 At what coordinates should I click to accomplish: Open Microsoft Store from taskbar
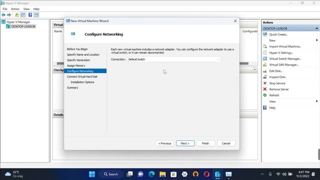(x=173, y=174)
